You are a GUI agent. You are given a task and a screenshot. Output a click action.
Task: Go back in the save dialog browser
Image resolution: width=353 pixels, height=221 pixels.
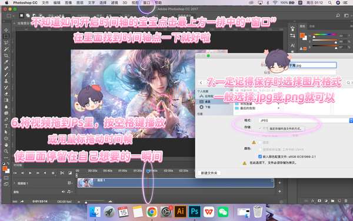201,83
